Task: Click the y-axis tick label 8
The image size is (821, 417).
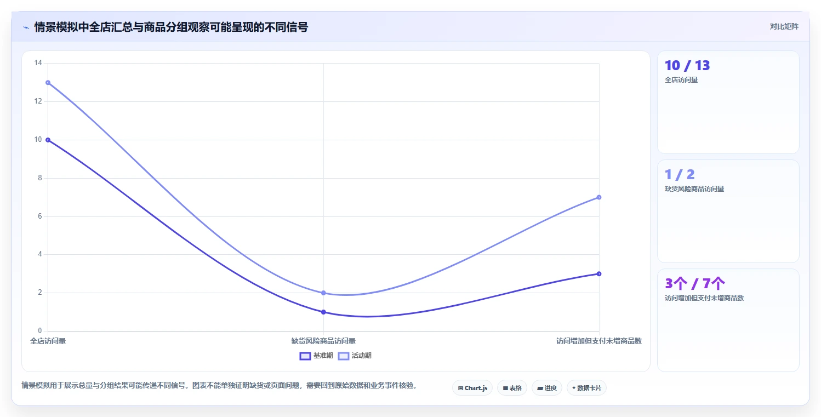Action: [x=39, y=178]
